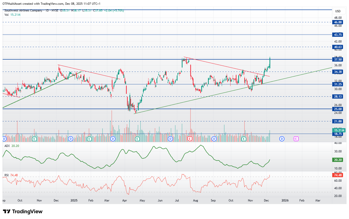
Task: Open the dividend D marker in mid-June 2025
Action: click(x=170, y=139)
